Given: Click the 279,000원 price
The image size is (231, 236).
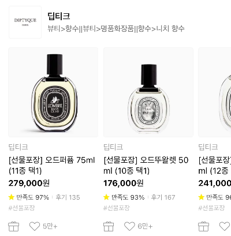Looking at the screenshot, I should pos(29,183).
